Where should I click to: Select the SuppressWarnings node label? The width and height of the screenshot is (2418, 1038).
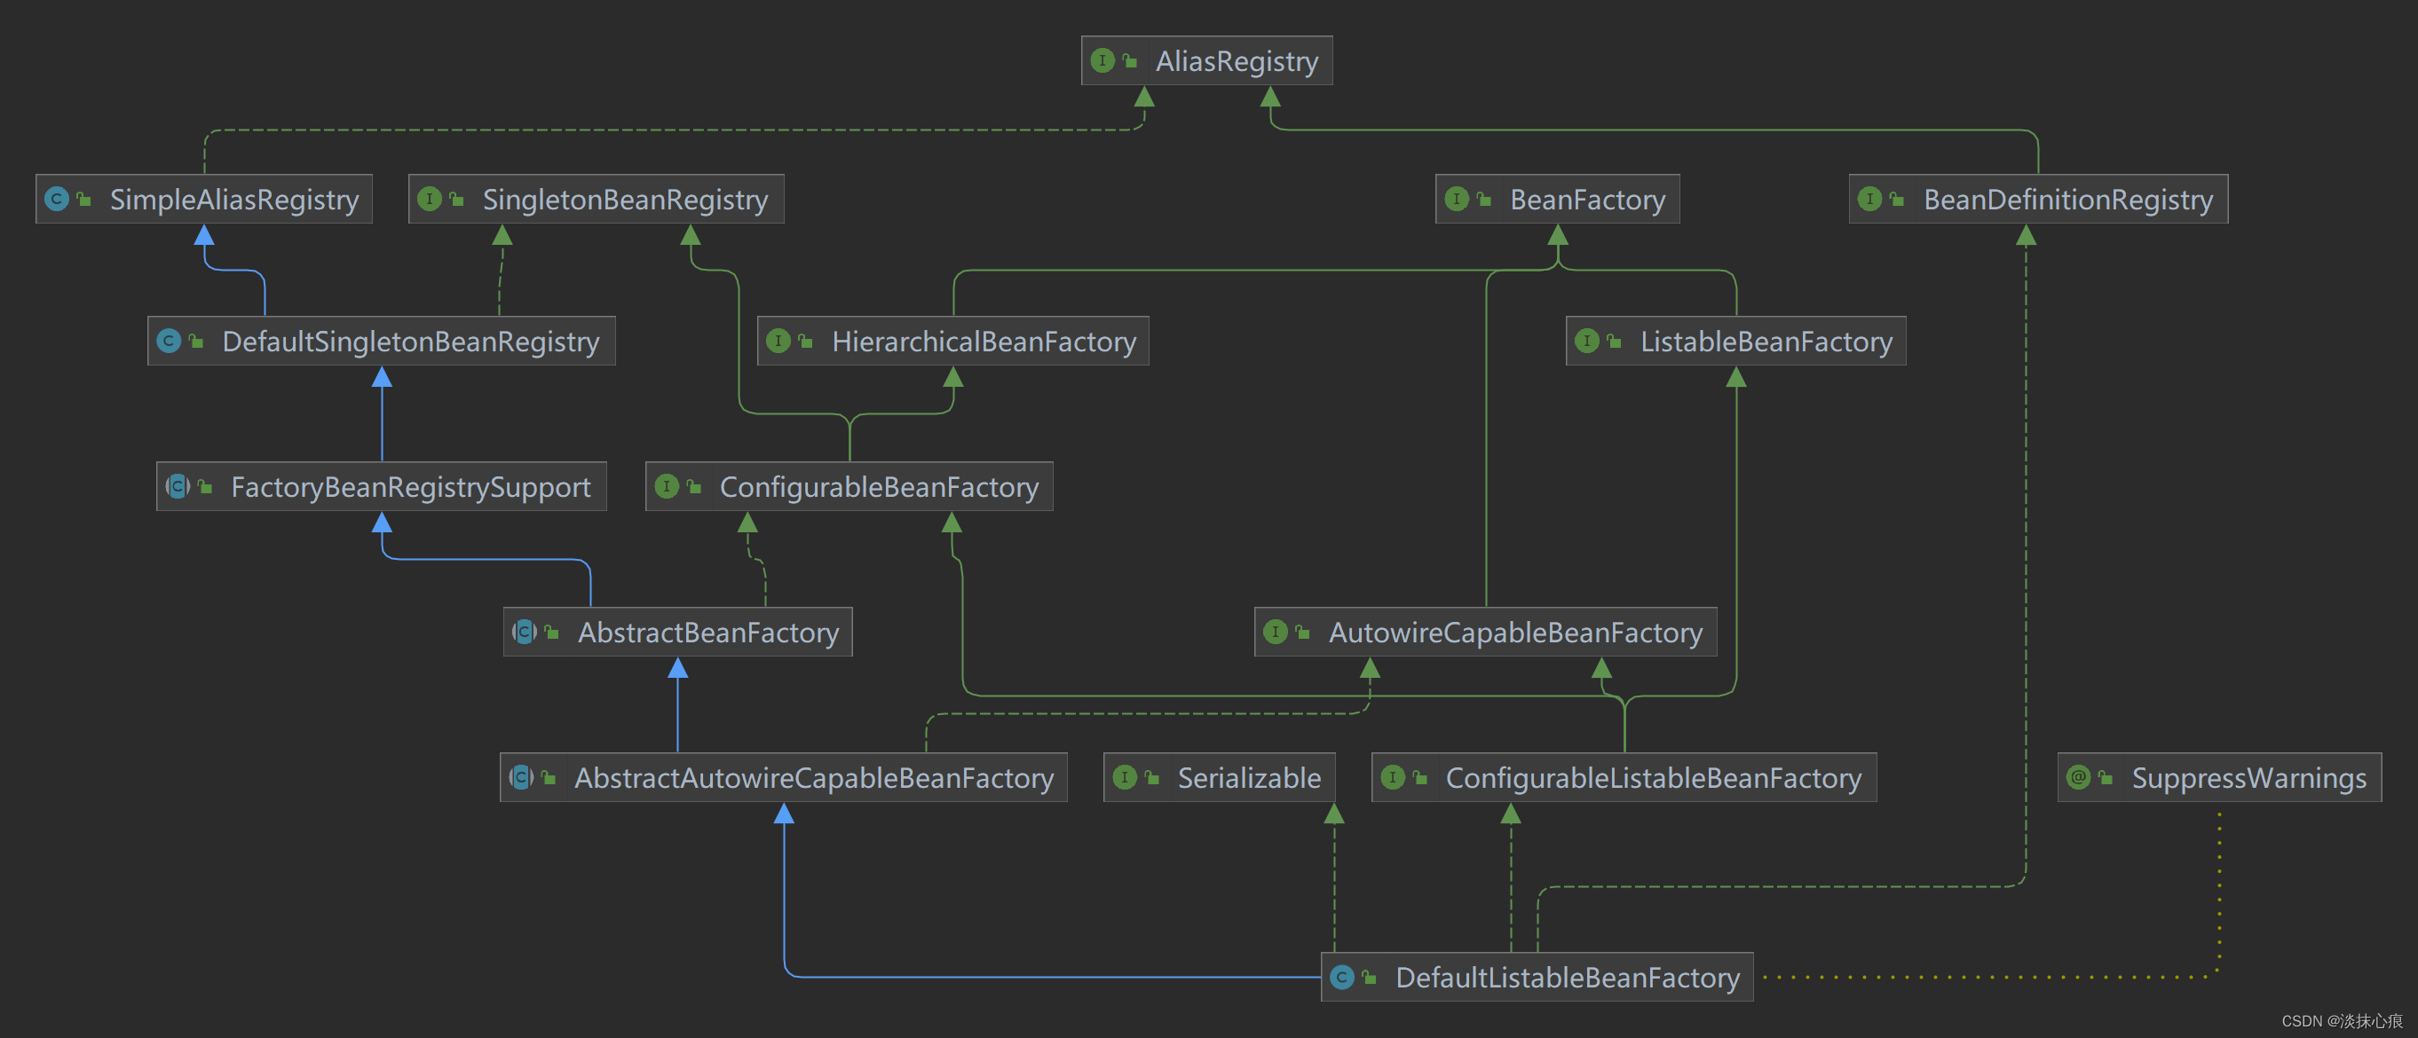(x=2248, y=777)
